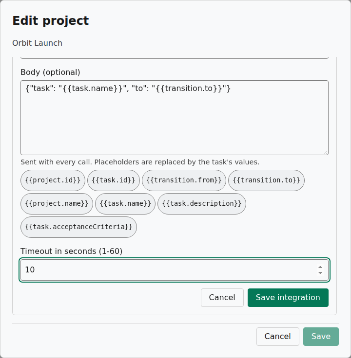
Task: Click the Timeout in seconds (1-60) label
Action: [x=71, y=251]
